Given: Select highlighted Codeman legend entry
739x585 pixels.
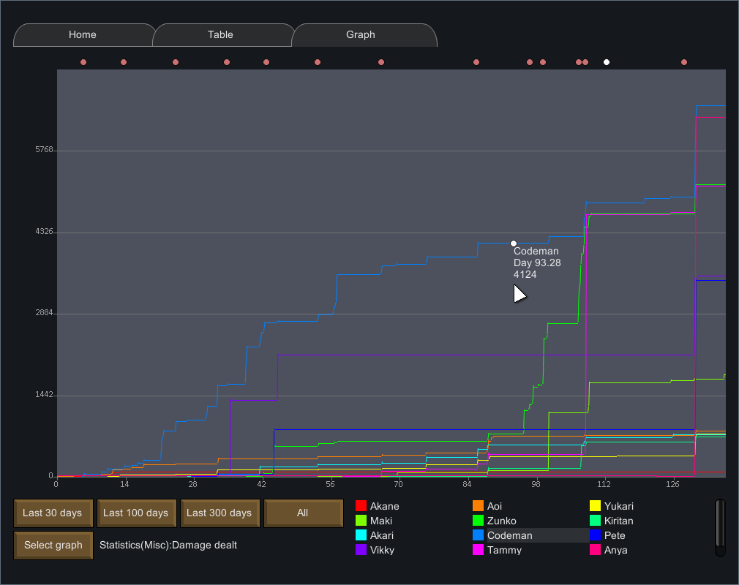Looking at the screenshot, I should point(530,535).
